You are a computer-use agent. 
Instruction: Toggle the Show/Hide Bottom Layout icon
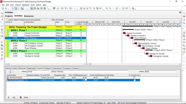31,8
